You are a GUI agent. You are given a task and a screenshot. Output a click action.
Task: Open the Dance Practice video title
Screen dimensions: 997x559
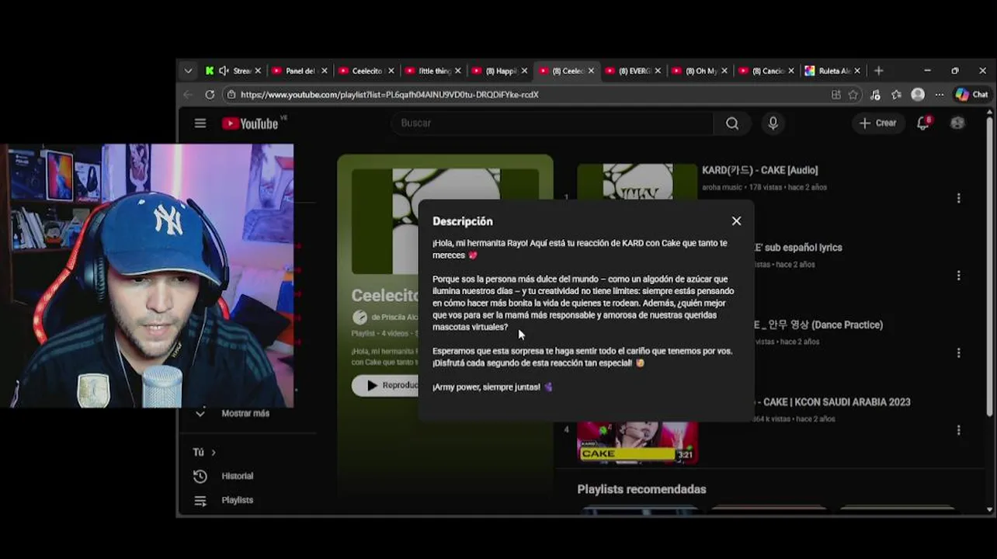(818, 325)
